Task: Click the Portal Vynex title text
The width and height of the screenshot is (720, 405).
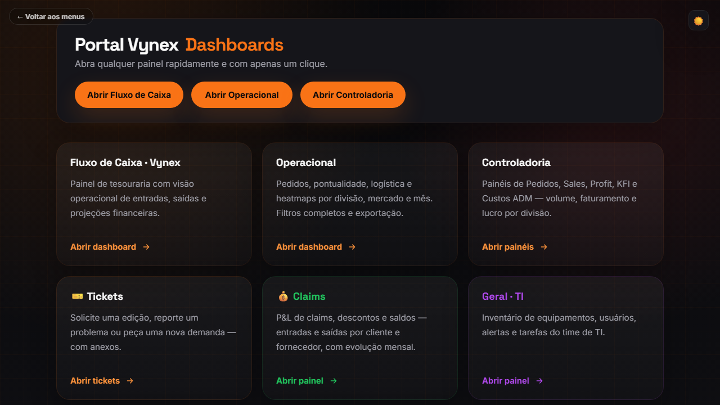Action: [127, 45]
